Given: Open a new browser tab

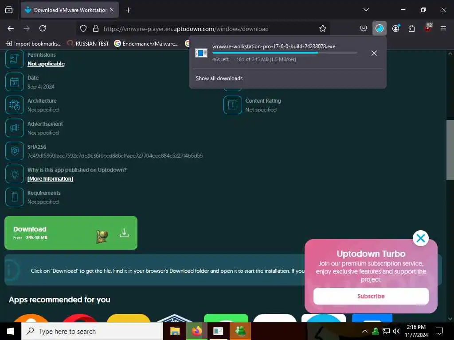Looking at the screenshot, I should click(x=128, y=10).
